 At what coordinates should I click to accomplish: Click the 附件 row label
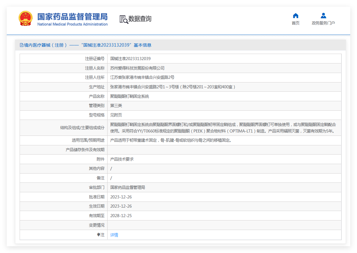pos(101,159)
